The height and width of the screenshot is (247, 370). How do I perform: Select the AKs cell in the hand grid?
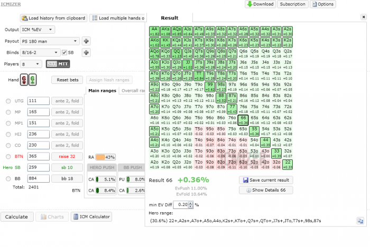click(165, 31)
